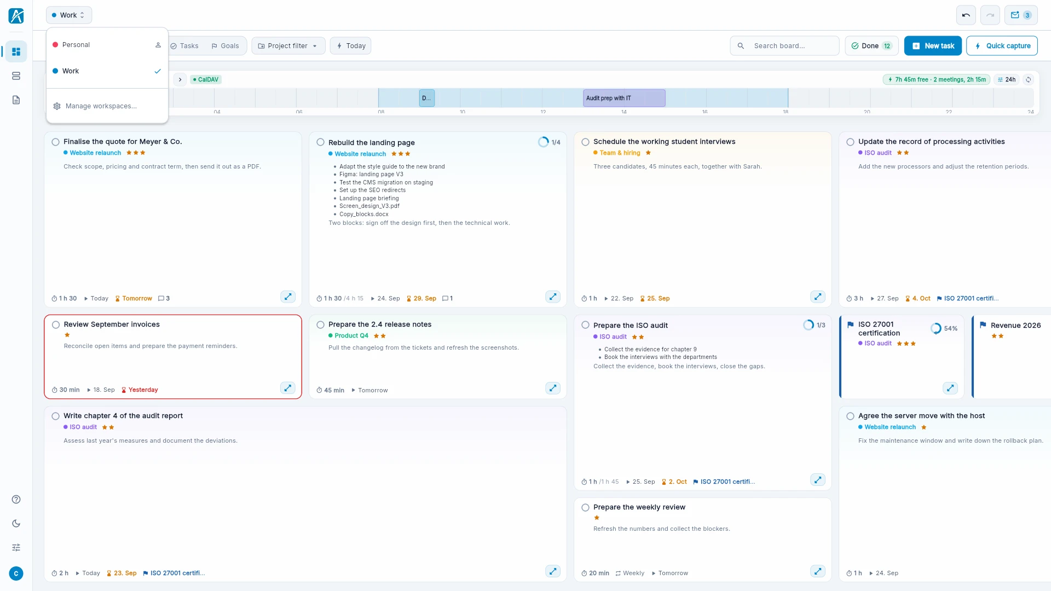1051x591 pixels.
Task: Open the settings sliders icon
Action: [x=16, y=547]
